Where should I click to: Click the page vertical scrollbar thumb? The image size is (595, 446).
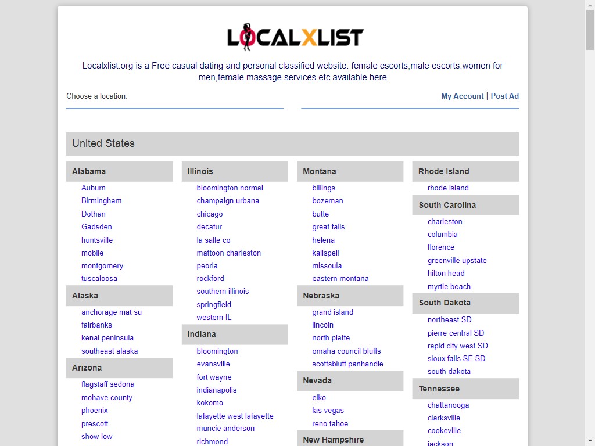click(x=590, y=30)
